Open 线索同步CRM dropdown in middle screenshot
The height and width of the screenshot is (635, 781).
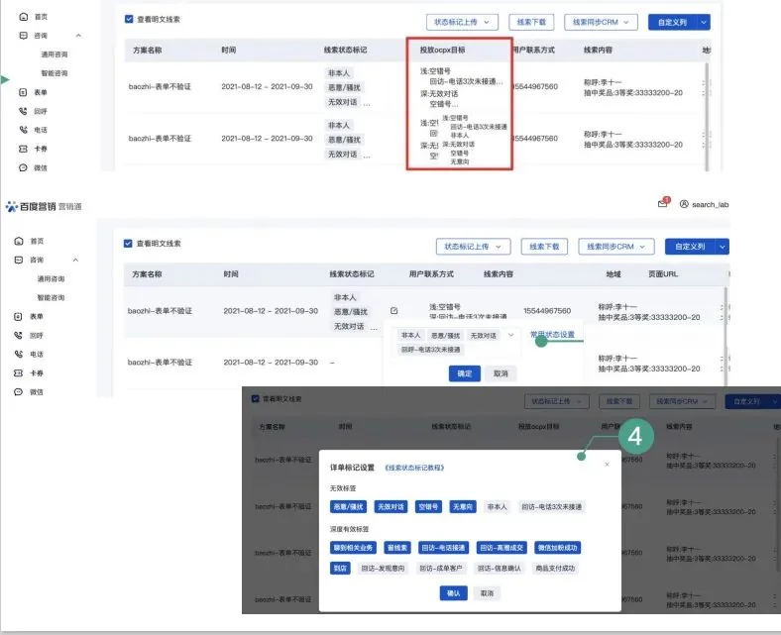pos(615,247)
